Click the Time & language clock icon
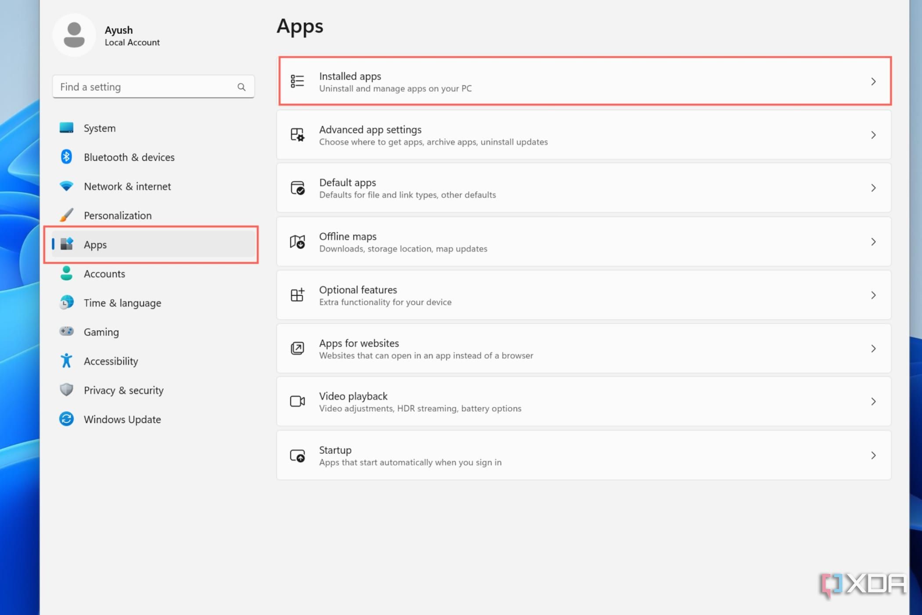This screenshot has height=615, width=922. tap(66, 303)
